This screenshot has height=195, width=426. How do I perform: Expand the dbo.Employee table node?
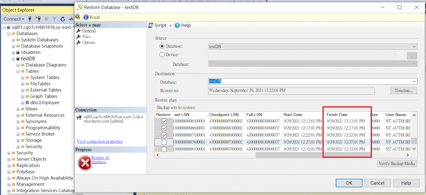point(23,103)
